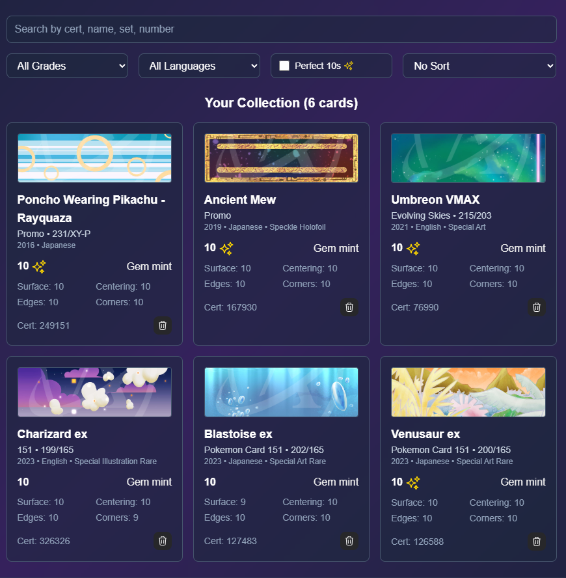The image size is (566, 578).
Task: Delete the Poncho Wearing Pikachu card
Action: (x=163, y=325)
